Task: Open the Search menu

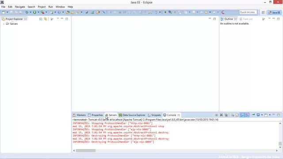Action: coord(31,7)
